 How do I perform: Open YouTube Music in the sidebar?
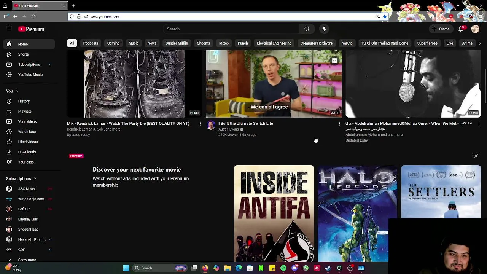click(x=29, y=75)
